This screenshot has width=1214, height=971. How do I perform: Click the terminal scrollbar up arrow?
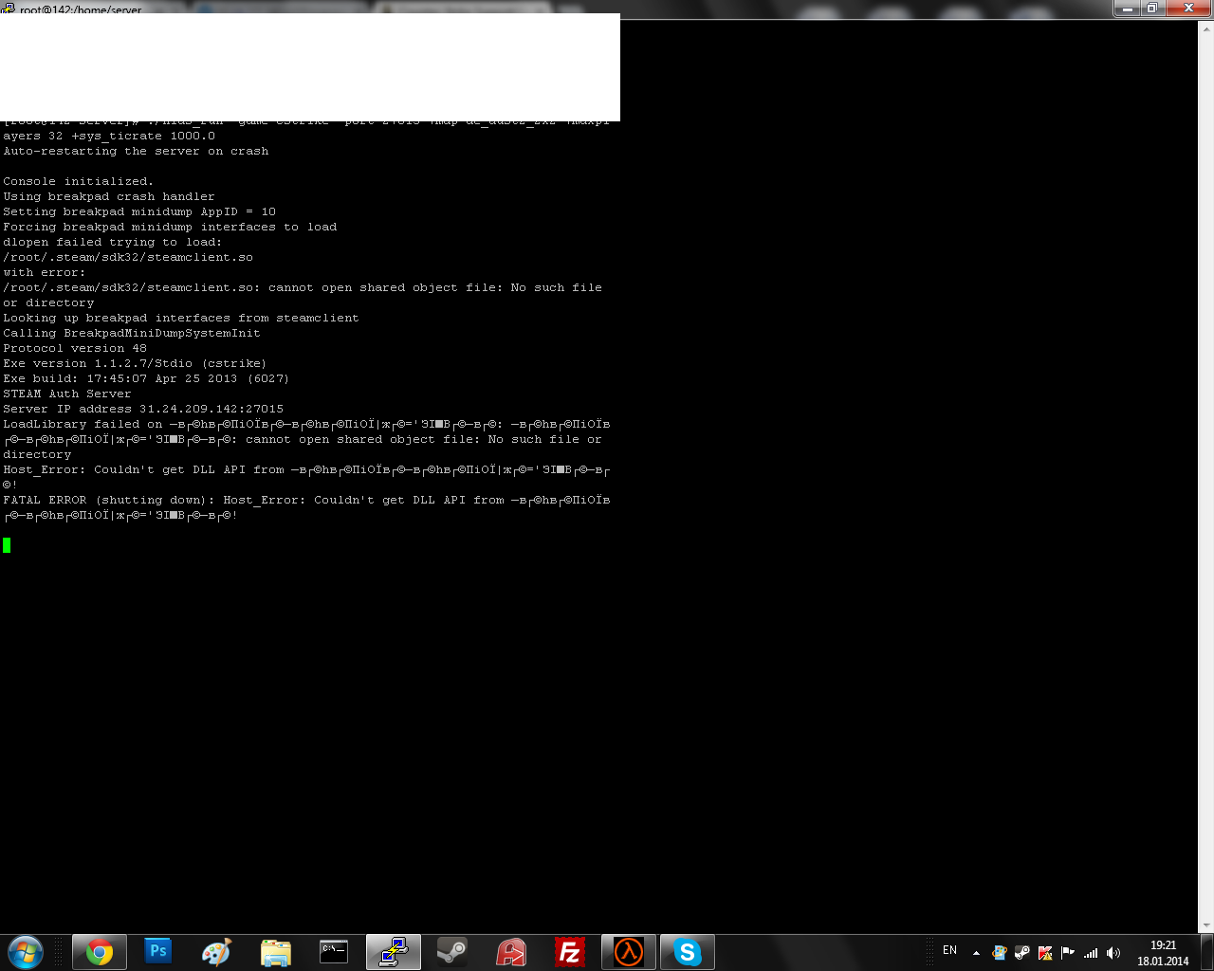click(x=1206, y=28)
